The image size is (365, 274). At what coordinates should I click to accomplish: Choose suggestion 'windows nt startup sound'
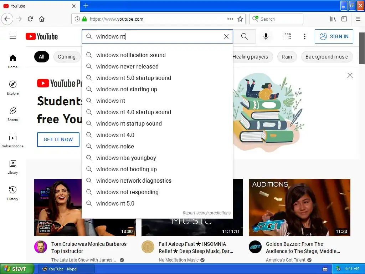[x=157, y=123]
